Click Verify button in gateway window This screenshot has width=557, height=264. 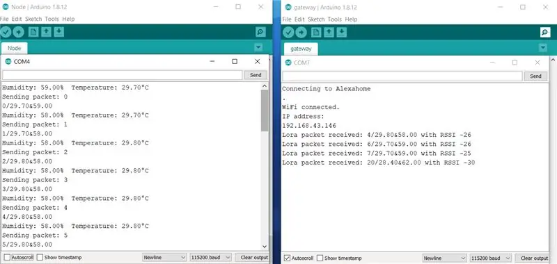click(288, 33)
